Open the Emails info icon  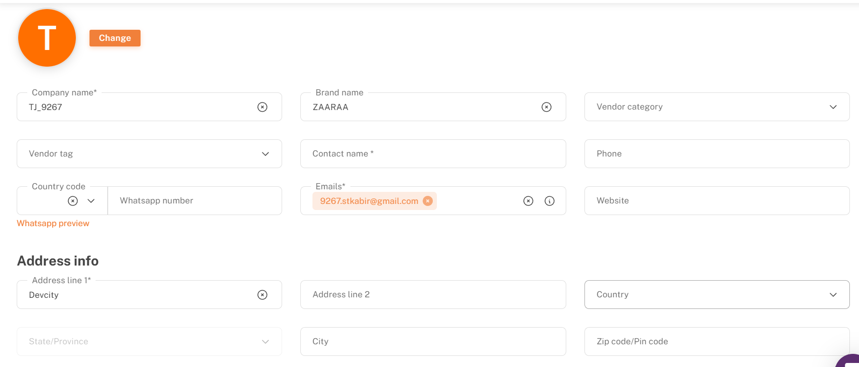pyautogui.click(x=550, y=201)
